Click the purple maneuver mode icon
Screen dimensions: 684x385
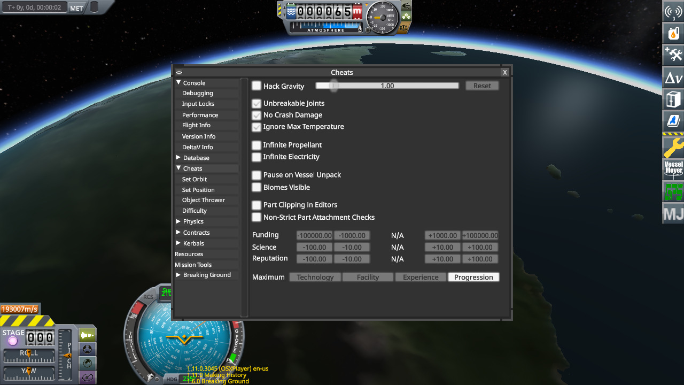pyautogui.click(x=88, y=378)
